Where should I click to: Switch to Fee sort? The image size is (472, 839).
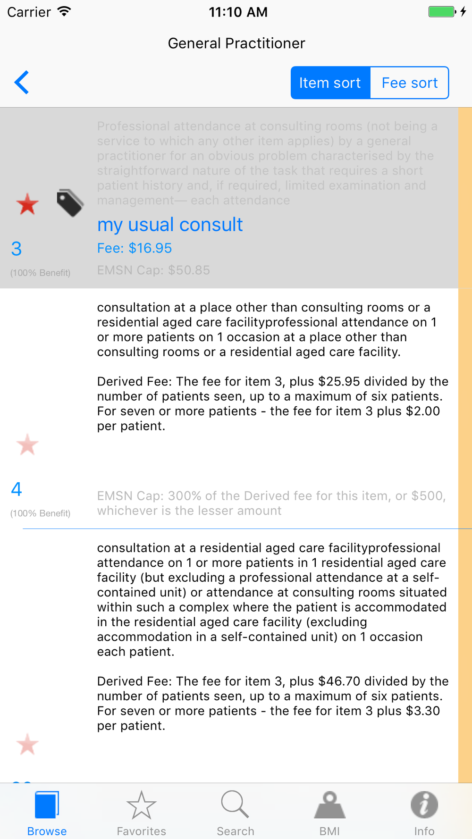(x=409, y=83)
